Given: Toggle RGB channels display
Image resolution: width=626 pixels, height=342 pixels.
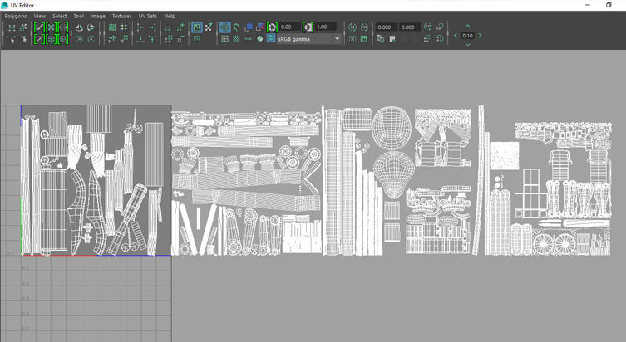Looking at the screenshot, I should click(x=249, y=39).
